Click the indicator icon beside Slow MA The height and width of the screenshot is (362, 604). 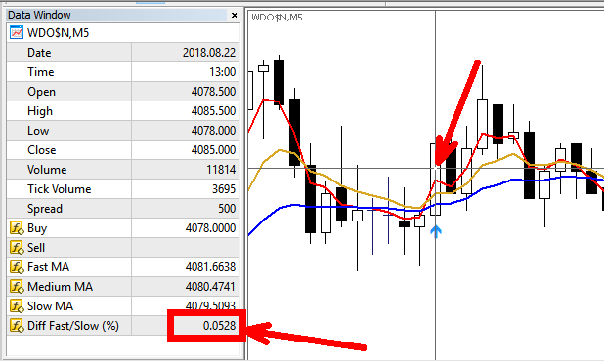(17, 306)
